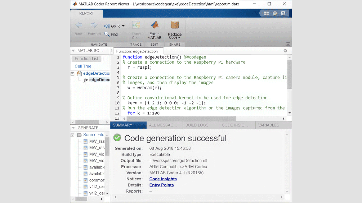
Task: Click the Back arrow icon
Action: pos(79,25)
